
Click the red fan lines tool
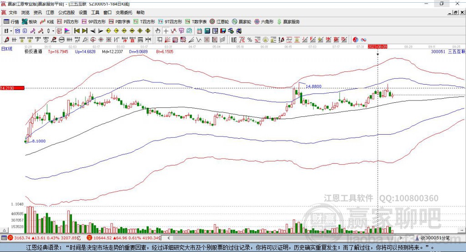point(167,40)
